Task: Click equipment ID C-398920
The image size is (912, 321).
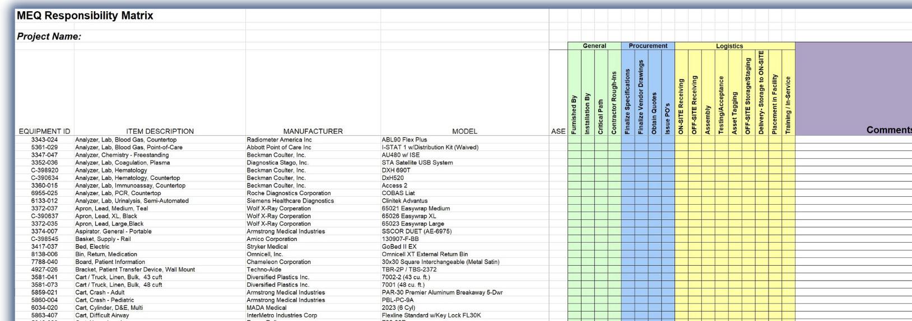Action: tap(44, 171)
